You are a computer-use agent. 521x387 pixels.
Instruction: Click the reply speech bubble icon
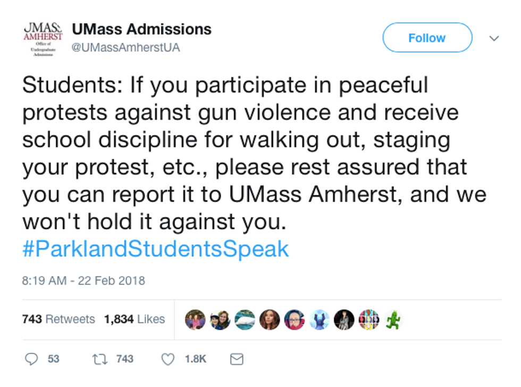click(32, 359)
